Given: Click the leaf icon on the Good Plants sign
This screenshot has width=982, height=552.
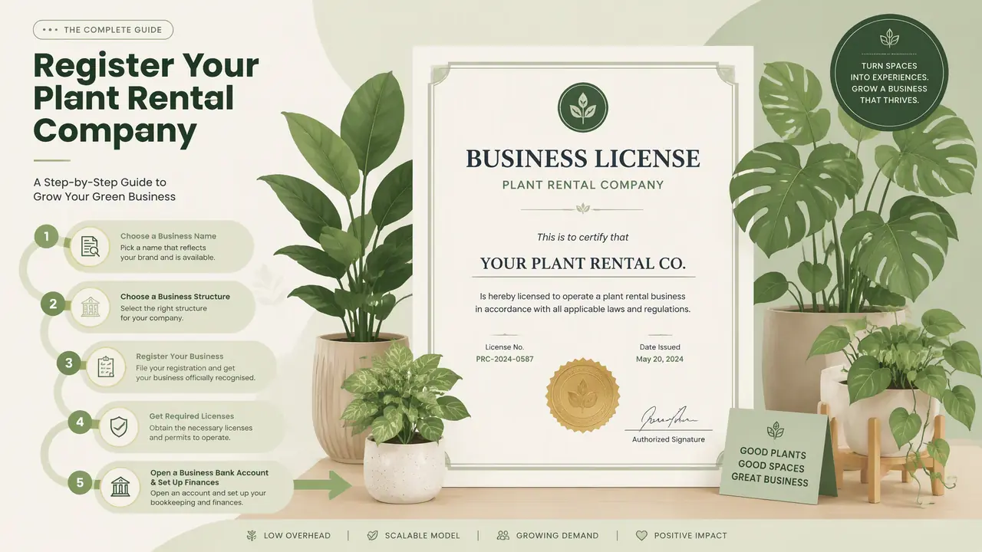Looking at the screenshot, I should pyautogui.click(x=776, y=429).
